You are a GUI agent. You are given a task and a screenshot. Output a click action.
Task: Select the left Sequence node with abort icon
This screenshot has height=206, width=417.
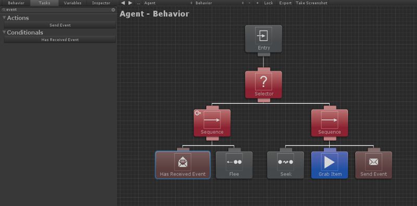point(212,123)
